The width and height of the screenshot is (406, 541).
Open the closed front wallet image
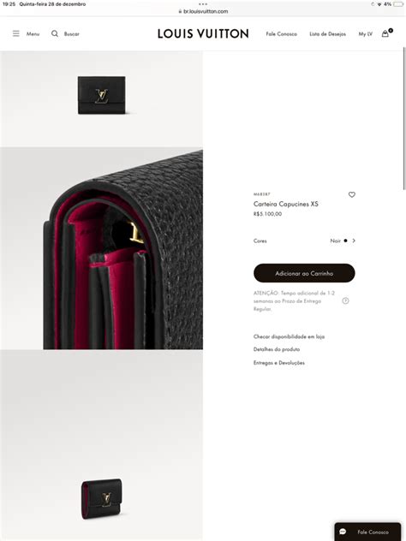(x=101, y=95)
